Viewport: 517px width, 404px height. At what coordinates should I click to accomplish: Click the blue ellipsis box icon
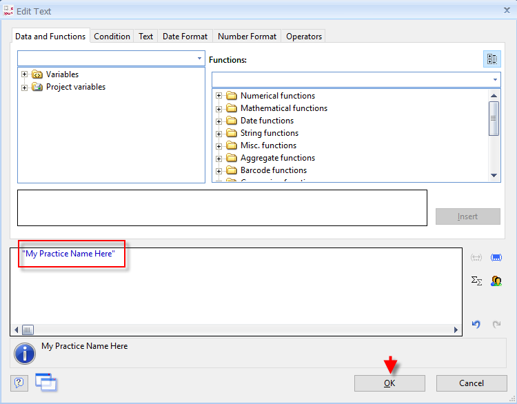pos(496,258)
